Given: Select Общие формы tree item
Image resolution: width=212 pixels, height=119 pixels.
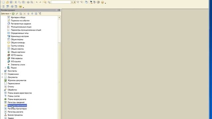Looking at the screenshot, I should coord(17,39).
